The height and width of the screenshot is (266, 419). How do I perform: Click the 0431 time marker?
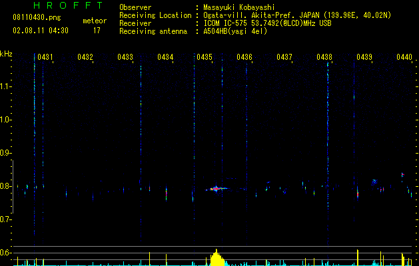tap(45, 57)
